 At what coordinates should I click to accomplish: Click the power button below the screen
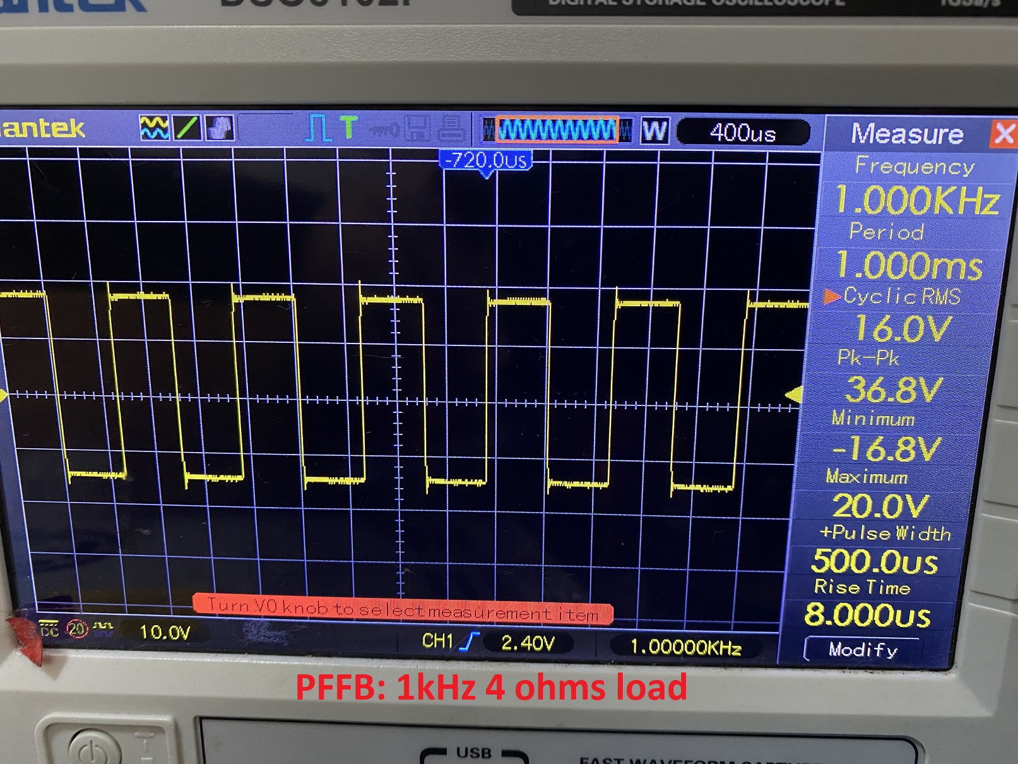(x=95, y=749)
